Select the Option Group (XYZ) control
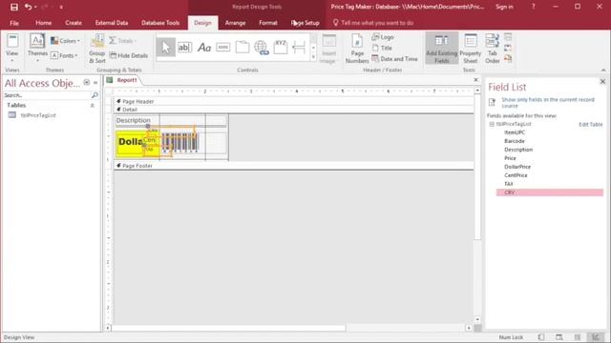Viewport: 611px width, 343px height. [x=281, y=48]
